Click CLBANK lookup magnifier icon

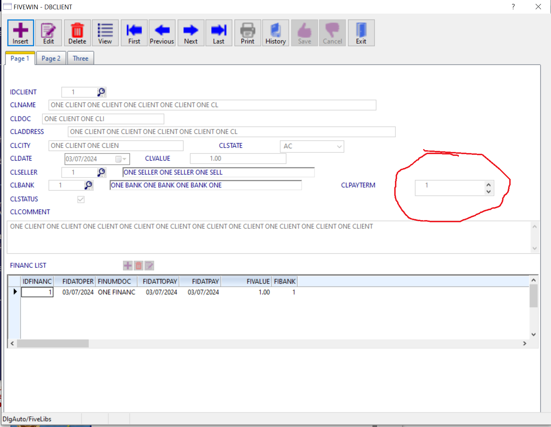(89, 185)
